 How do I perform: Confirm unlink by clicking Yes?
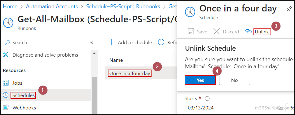click(x=200, y=80)
